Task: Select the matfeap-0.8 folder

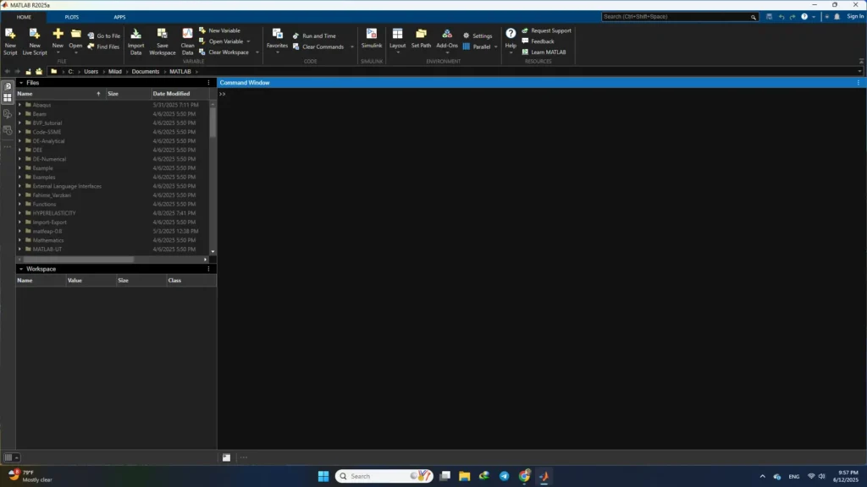Action: coord(47,232)
